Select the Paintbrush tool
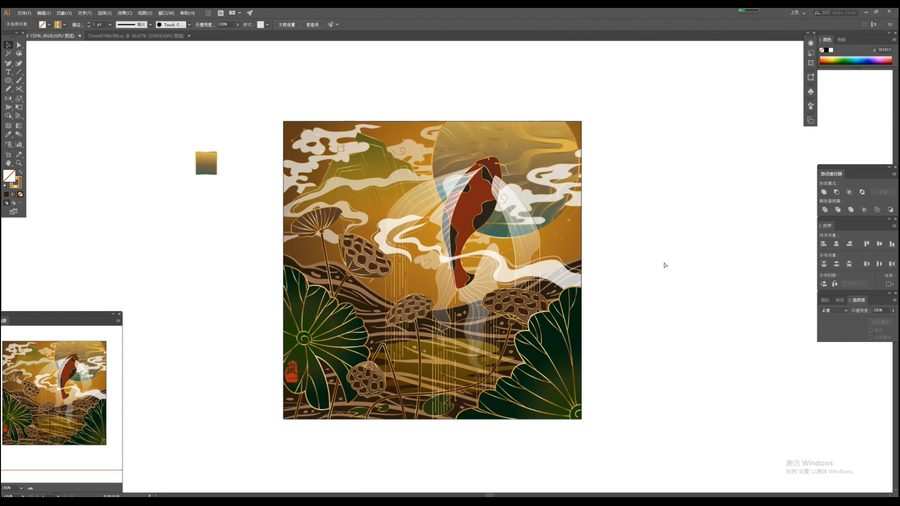The image size is (900, 506). coord(19,81)
